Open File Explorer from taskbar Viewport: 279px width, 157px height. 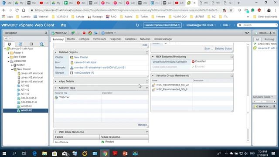click(x=44, y=154)
